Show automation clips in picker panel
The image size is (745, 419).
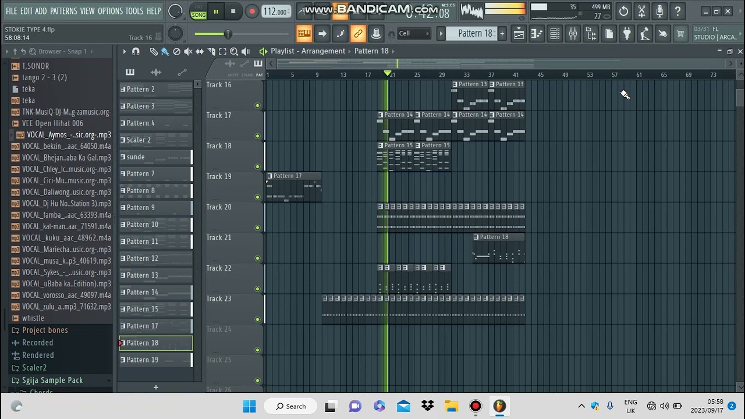click(182, 72)
